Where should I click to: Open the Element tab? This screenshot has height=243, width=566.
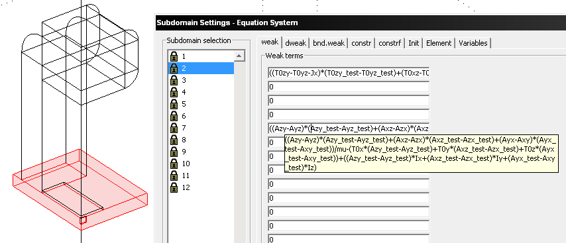(439, 43)
